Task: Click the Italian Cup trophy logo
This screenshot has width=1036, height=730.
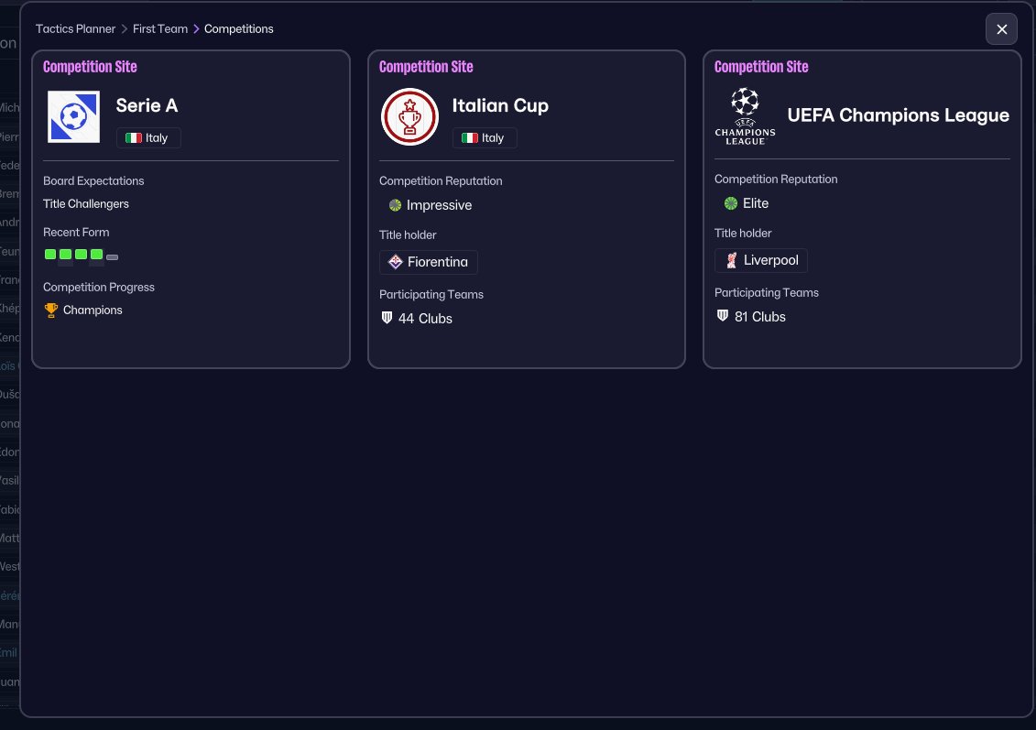Action: pyautogui.click(x=409, y=117)
